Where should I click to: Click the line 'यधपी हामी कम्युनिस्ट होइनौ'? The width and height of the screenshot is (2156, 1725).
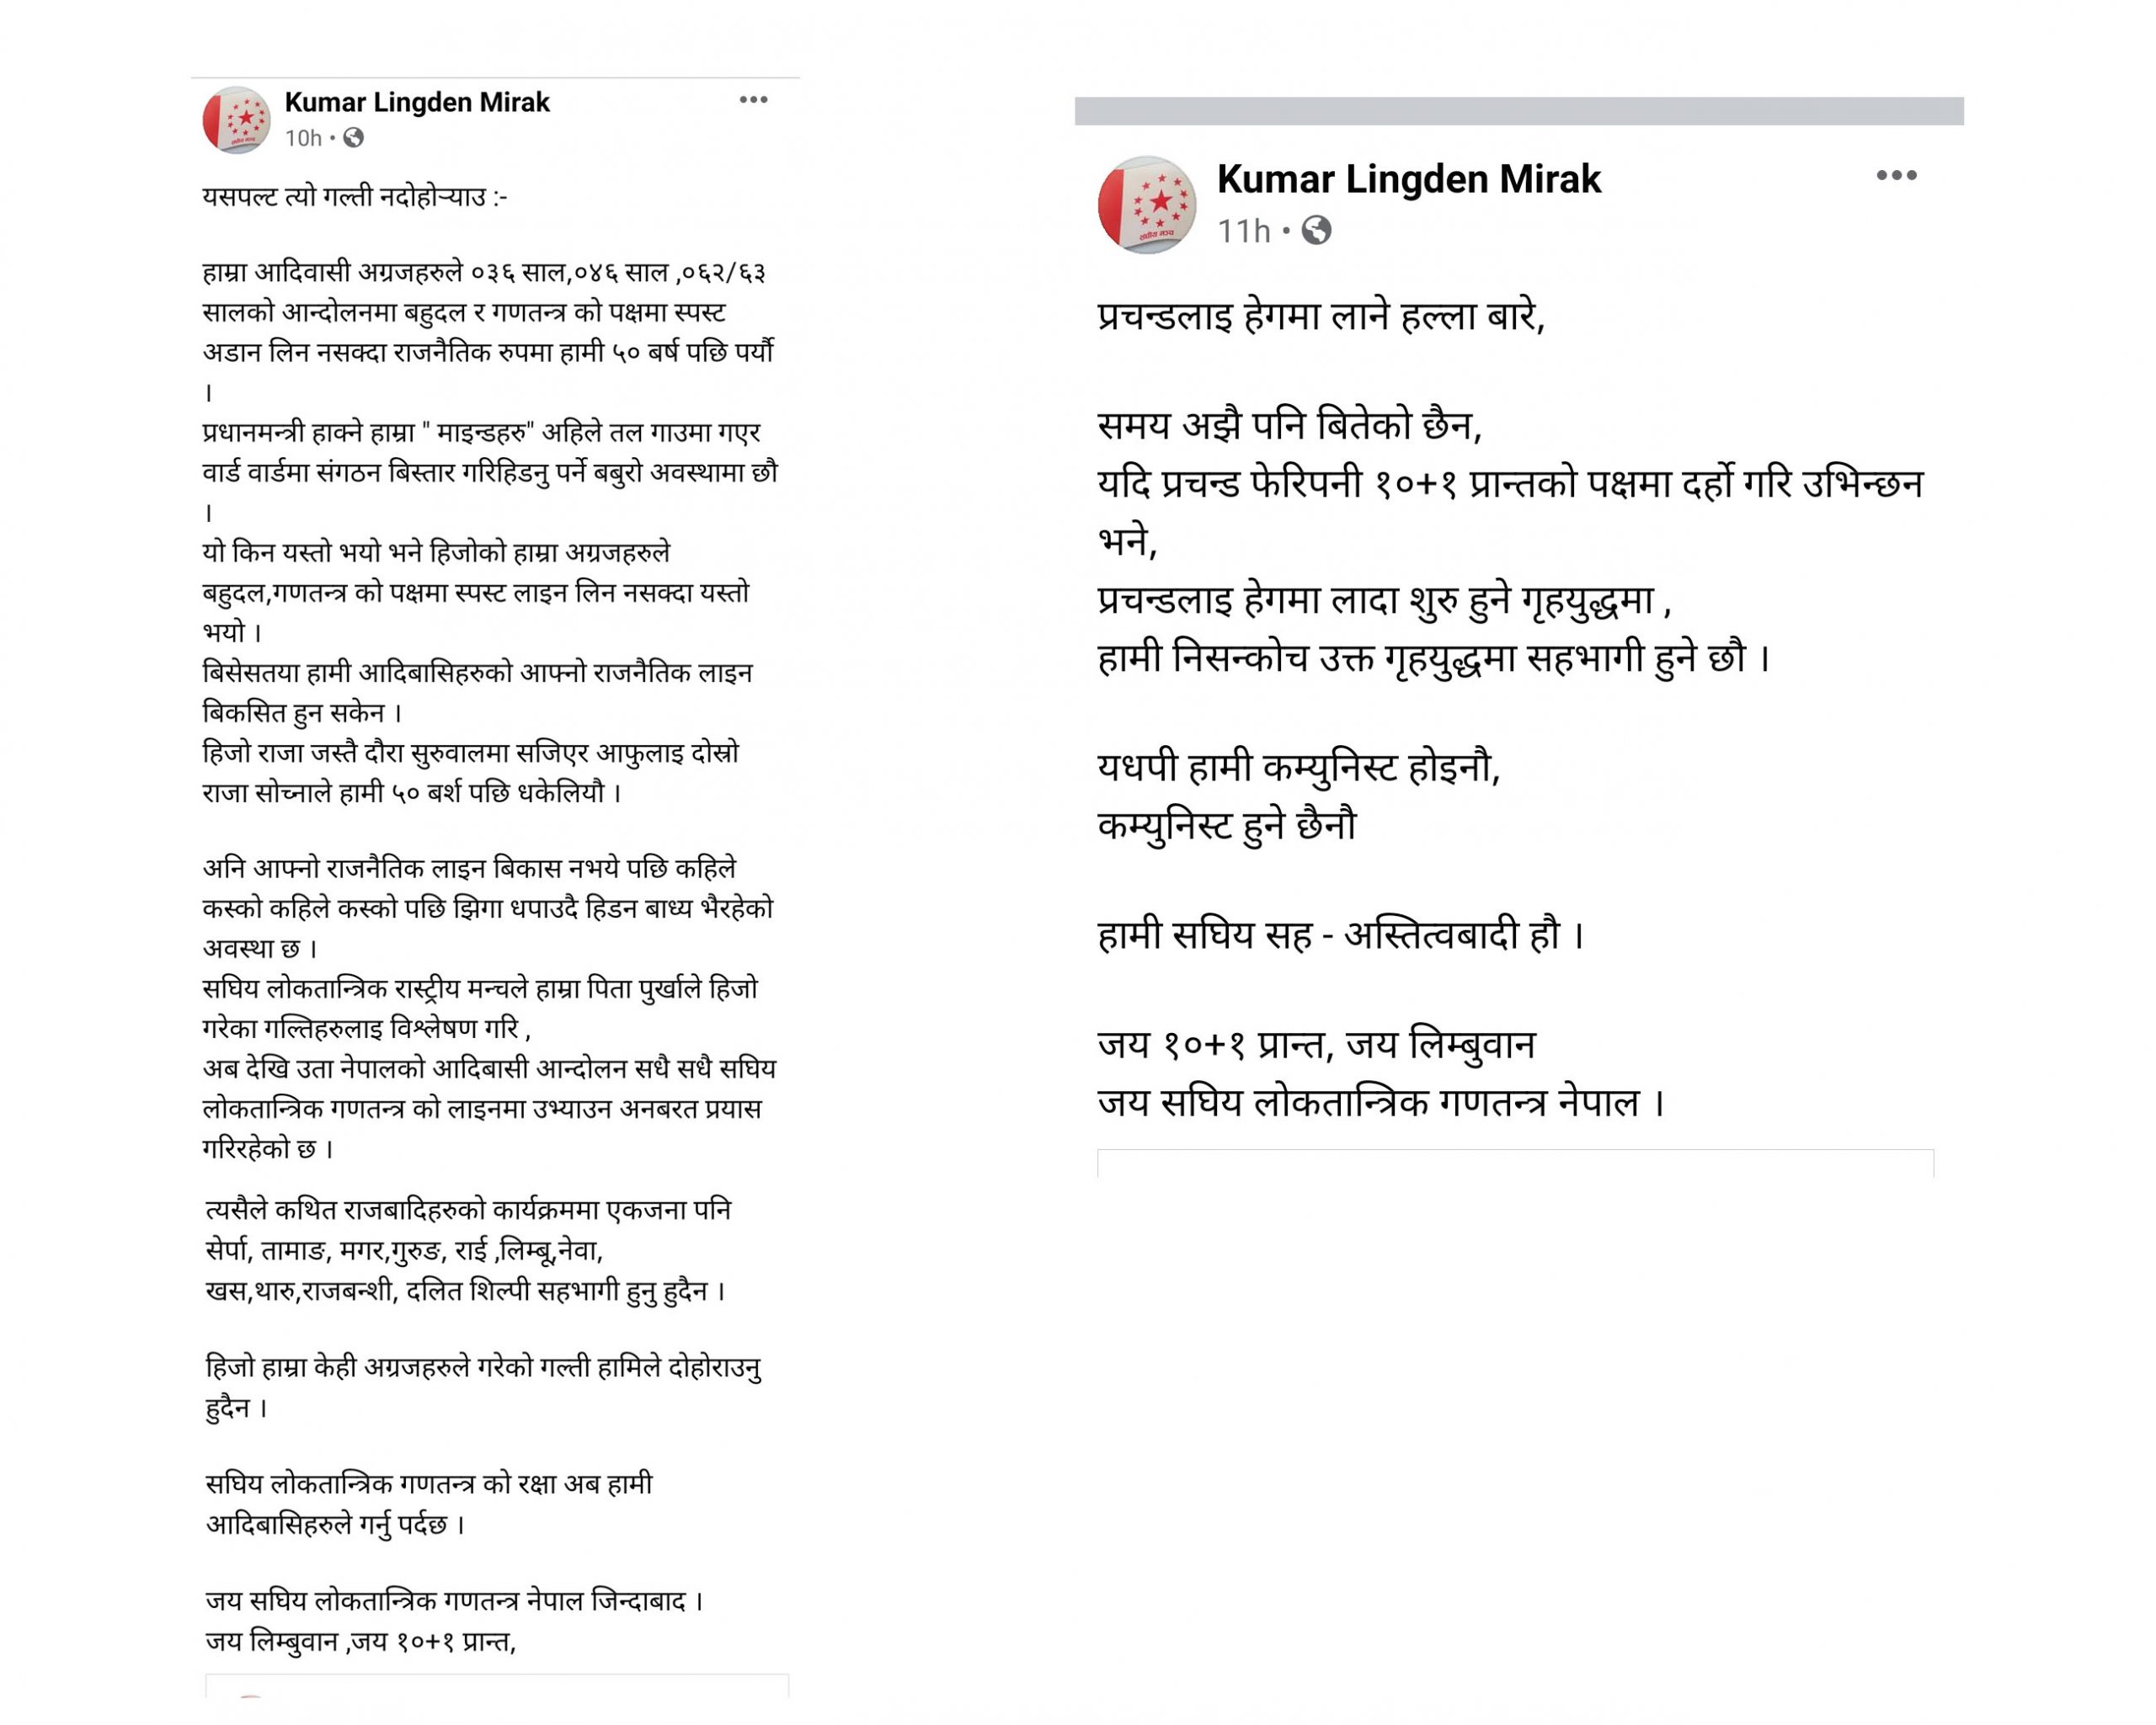(1298, 768)
